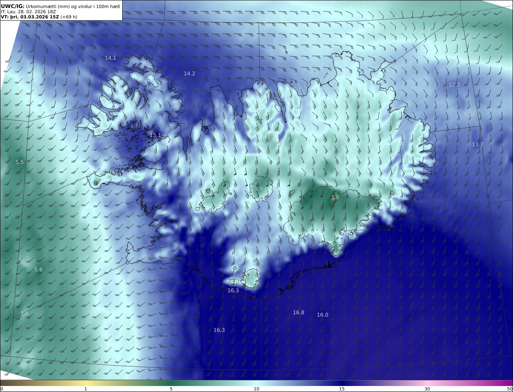
Task: Click the colorbar tick label 1
Action: point(86,389)
